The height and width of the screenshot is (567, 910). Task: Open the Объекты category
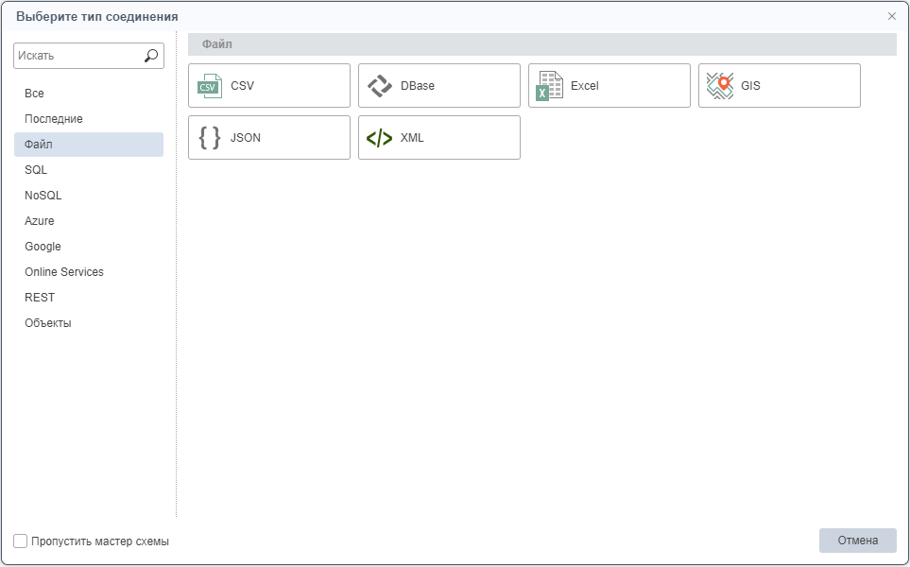(48, 323)
